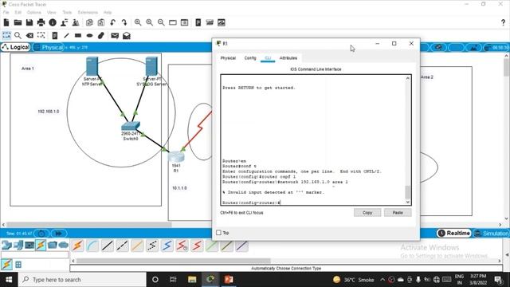Click the Add Simple PDU envelope icon

click(115, 35)
